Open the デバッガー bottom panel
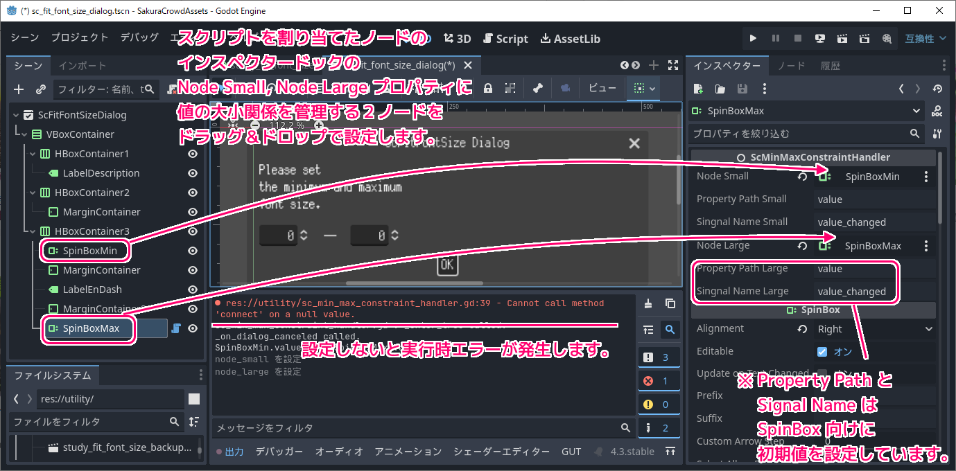Viewport: 956px width, 471px height. (279, 452)
